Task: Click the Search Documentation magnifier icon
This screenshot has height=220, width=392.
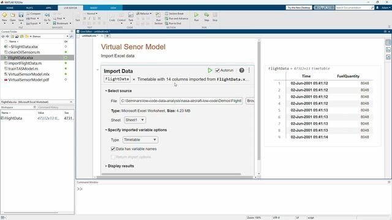Action: point(372,8)
